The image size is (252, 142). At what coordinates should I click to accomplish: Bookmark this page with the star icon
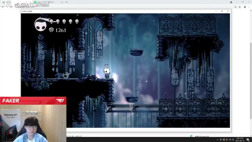coord(240,7)
